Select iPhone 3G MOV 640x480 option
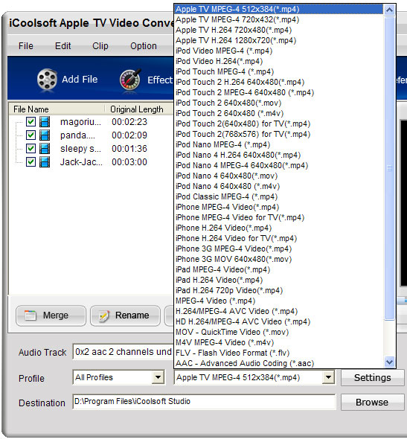The height and width of the screenshot is (439, 407). pyautogui.click(x=278, y=259)
